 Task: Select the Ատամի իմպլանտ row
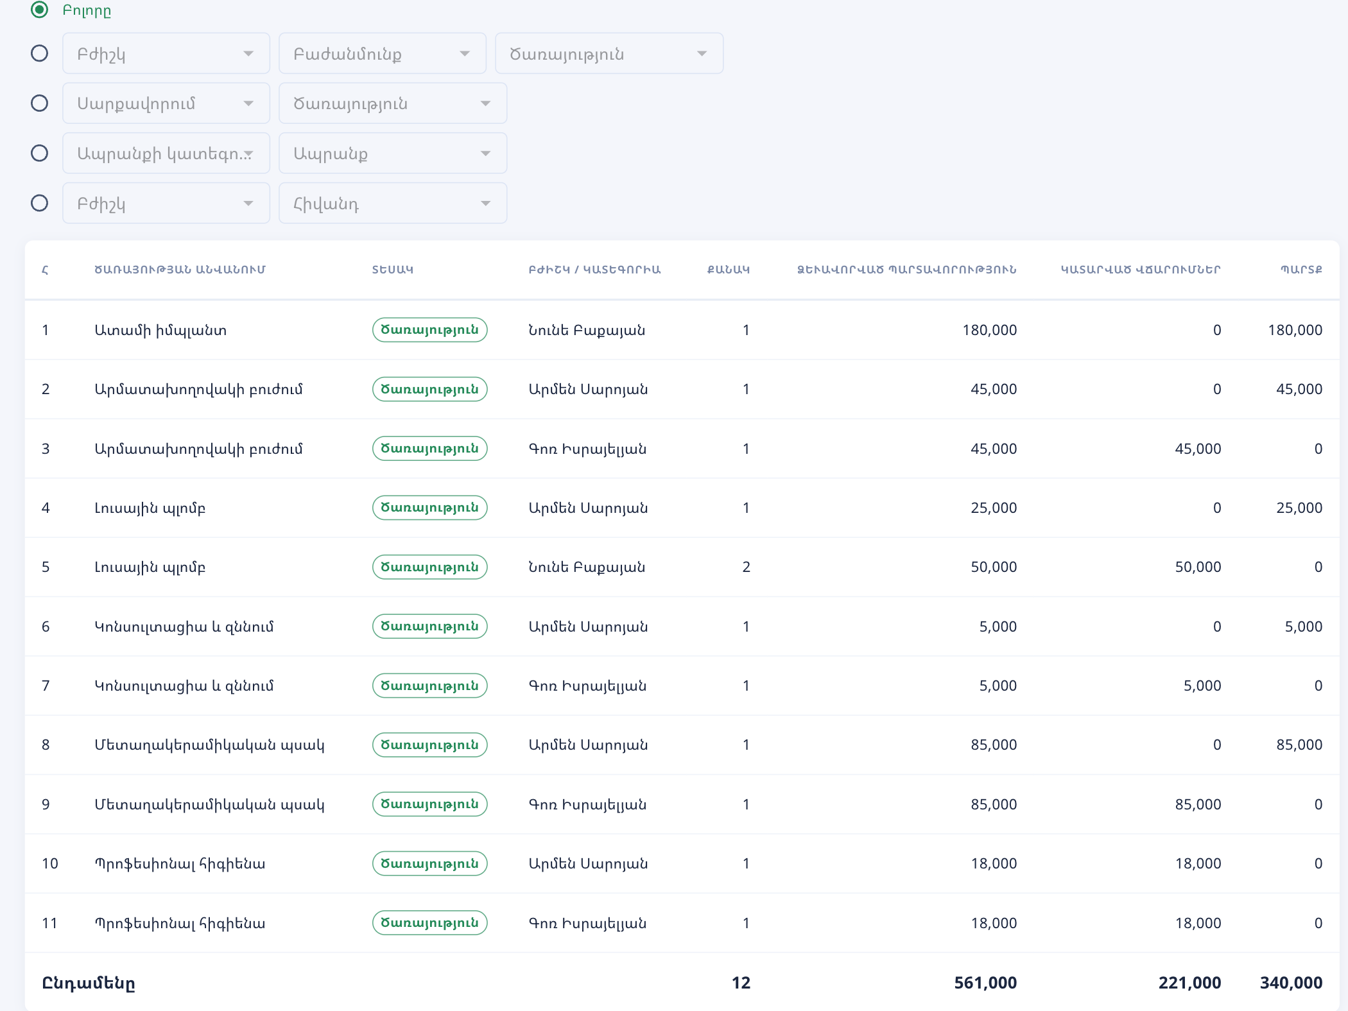click(x=682, y=330)
